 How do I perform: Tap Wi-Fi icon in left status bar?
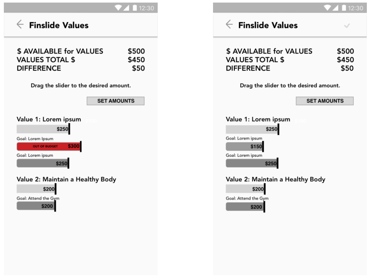pos(118,8)
